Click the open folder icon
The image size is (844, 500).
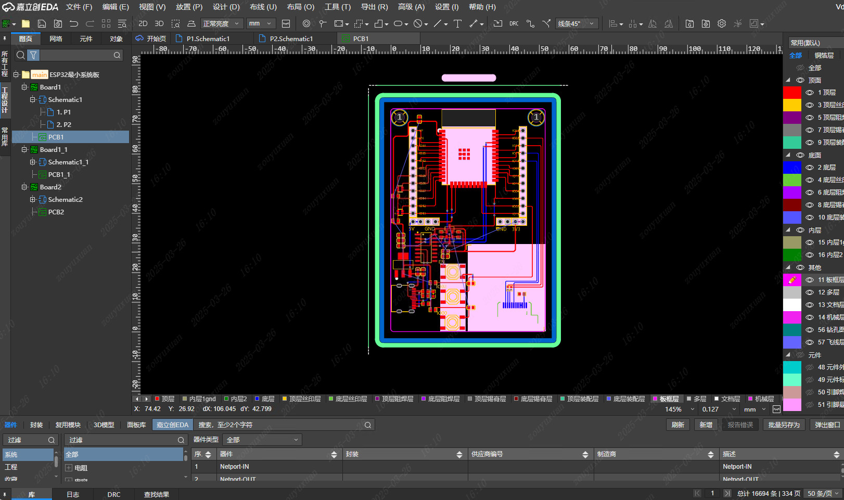25,24
